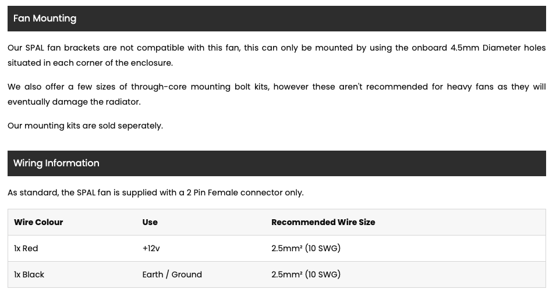Click the words 'eventually damage the radiator'
556x296 pixels.
74,102
